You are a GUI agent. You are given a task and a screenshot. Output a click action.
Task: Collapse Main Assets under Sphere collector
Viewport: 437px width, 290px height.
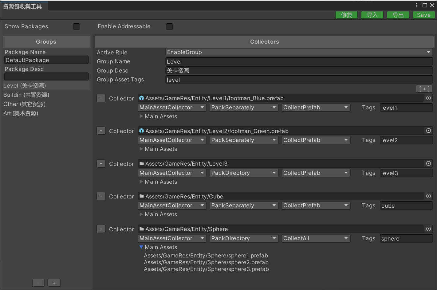click(x=141, y=247)
